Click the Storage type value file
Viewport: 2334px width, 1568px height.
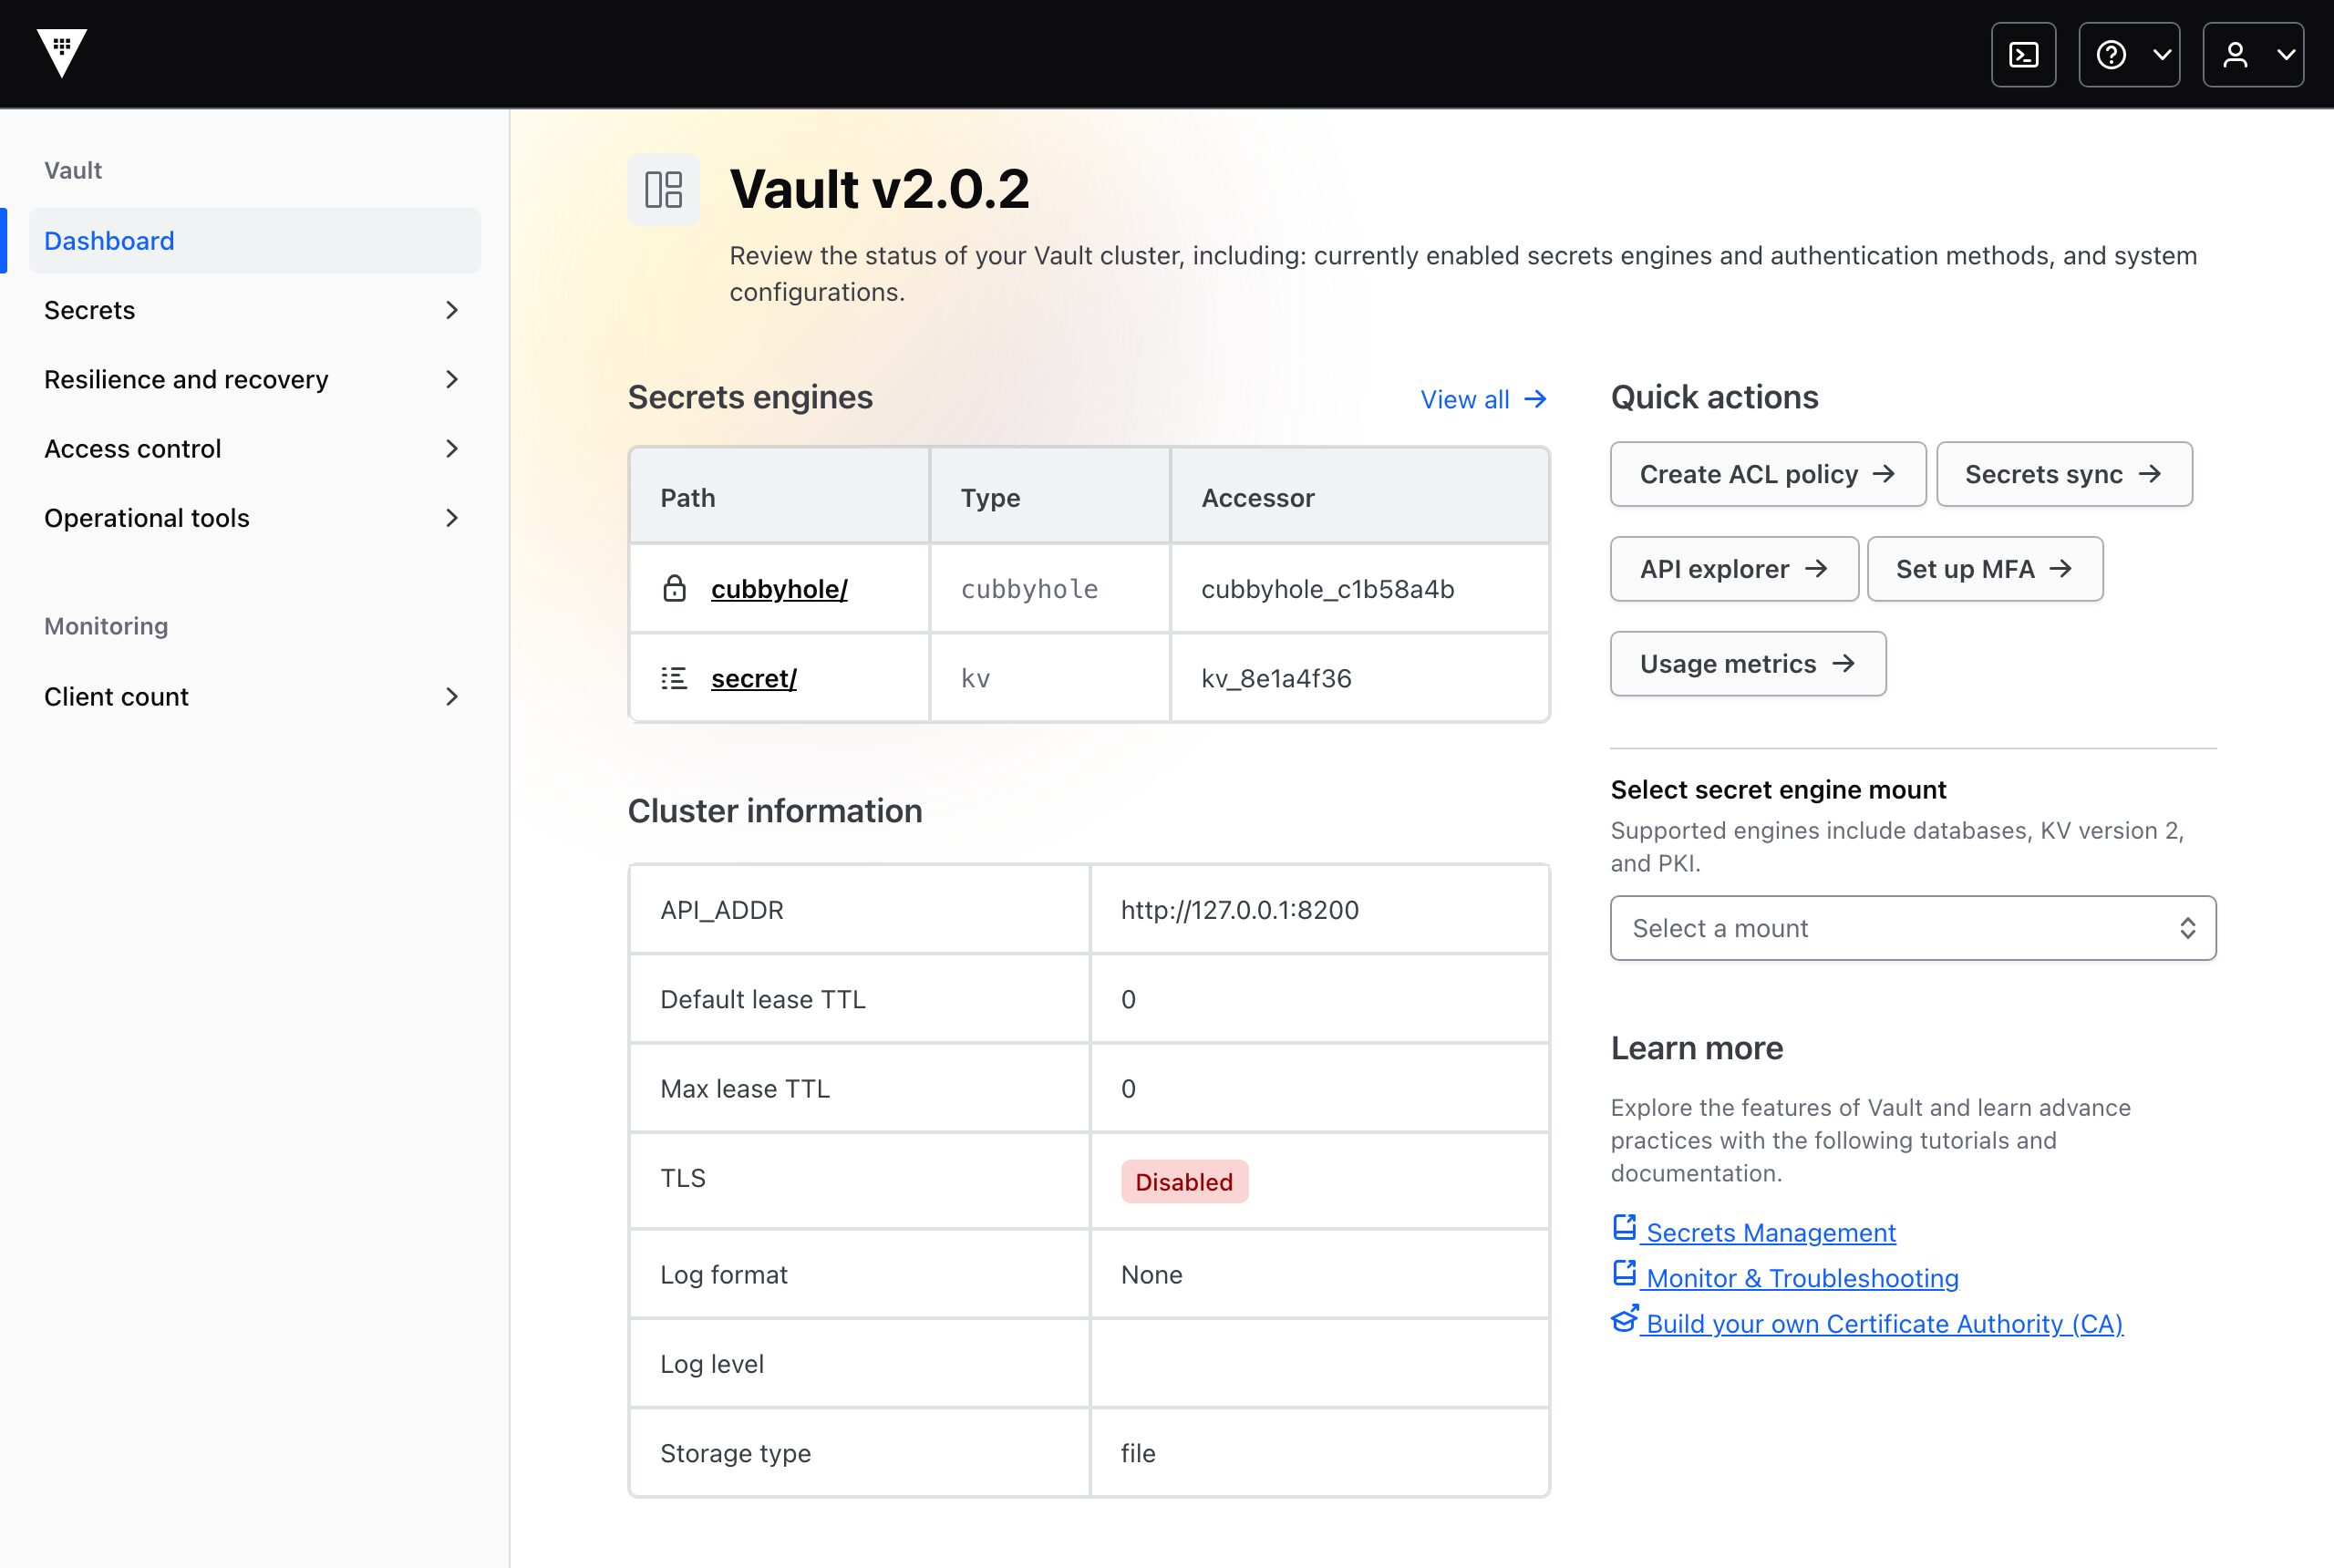pos(1138,1453)
